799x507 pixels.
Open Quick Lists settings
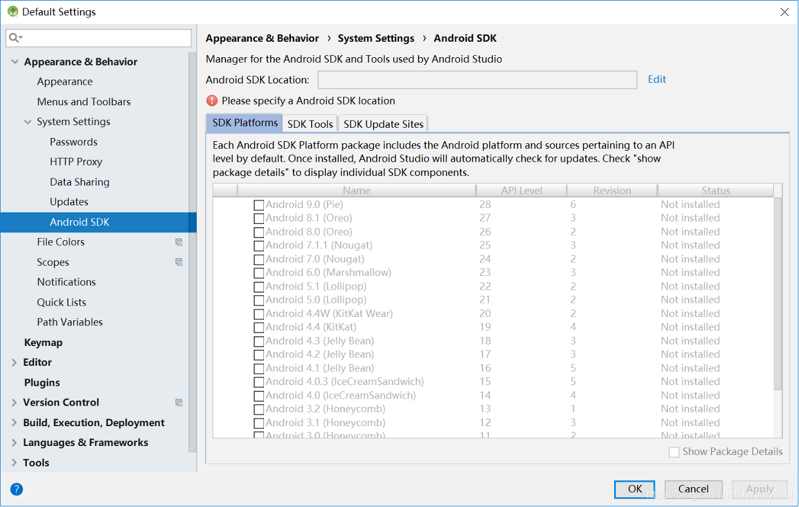pyautogui.click(x=62, y=302)
